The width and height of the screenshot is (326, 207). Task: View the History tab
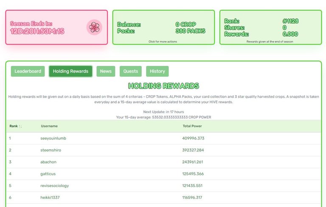click(x=157, y=71)
